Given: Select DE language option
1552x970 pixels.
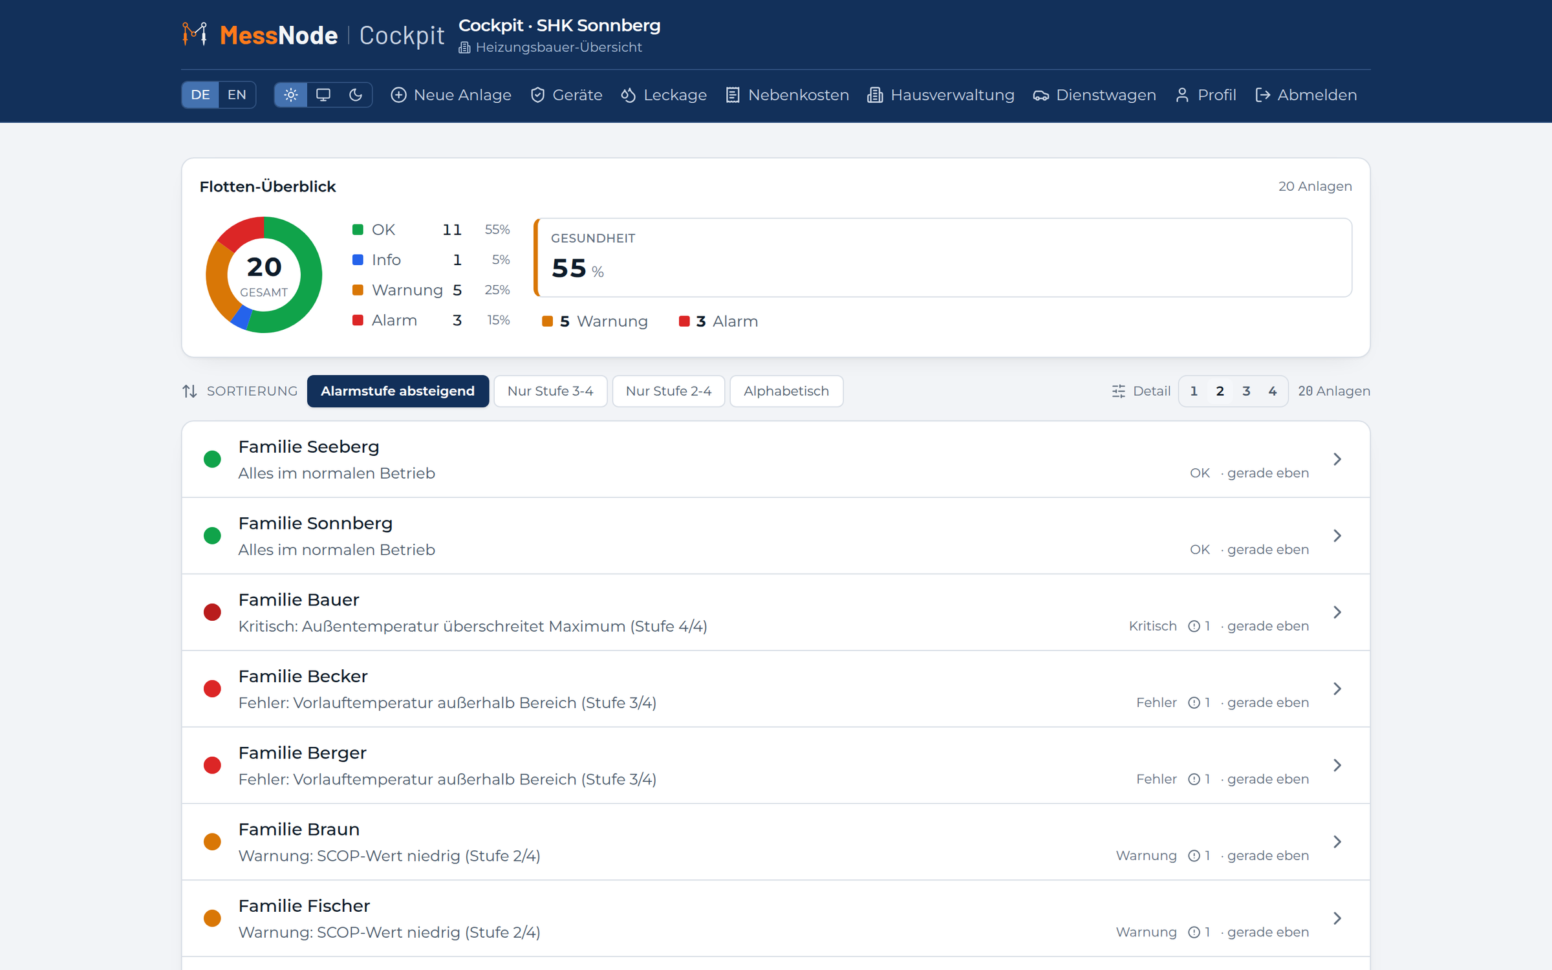Looking at the screenshot, I should click(200, 95).
